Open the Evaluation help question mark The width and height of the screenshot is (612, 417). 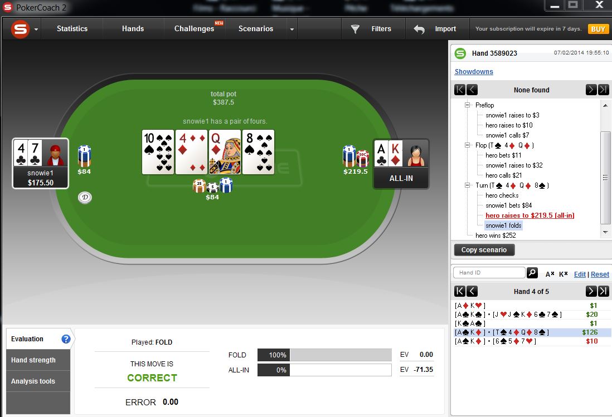pyautogui.click(x=66, y=339)
